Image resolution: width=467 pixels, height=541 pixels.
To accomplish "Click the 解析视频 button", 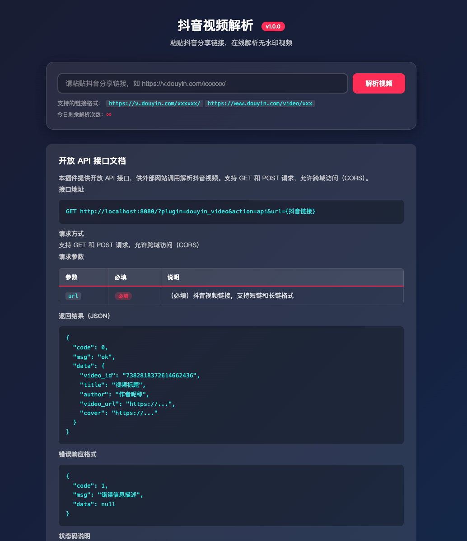I will [x=379, y=84].
